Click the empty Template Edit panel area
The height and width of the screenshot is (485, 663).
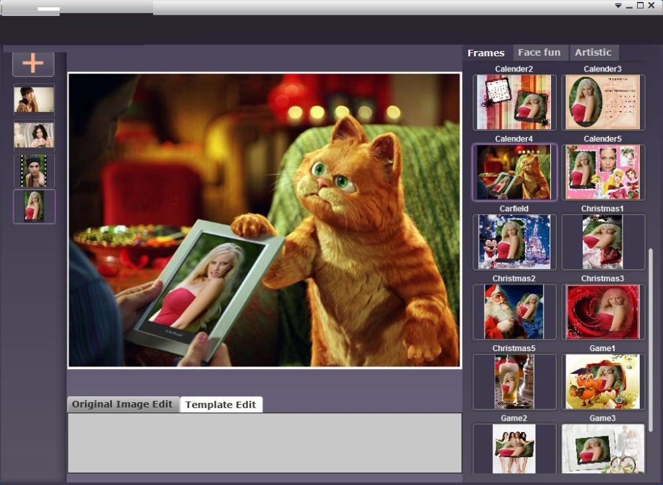tap(265, 443)
